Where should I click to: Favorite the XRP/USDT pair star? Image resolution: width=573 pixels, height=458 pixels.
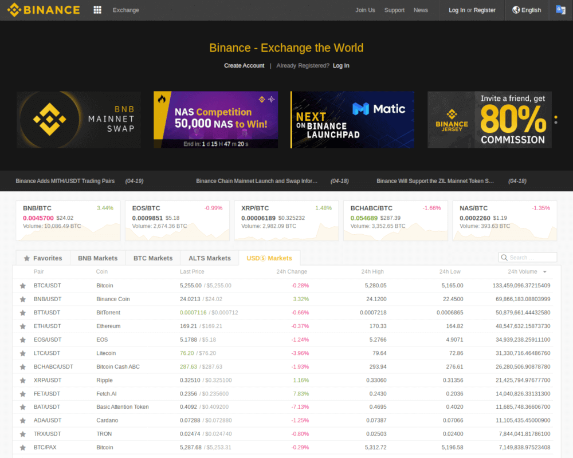23,380
